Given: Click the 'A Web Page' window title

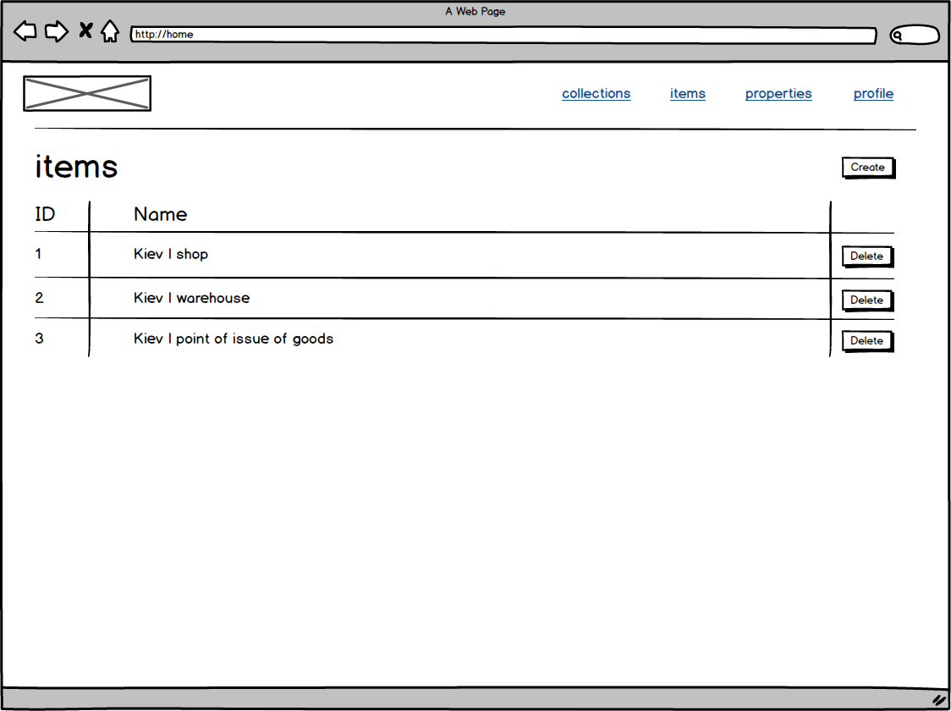Looking at the screenshot, I should 475,12.
